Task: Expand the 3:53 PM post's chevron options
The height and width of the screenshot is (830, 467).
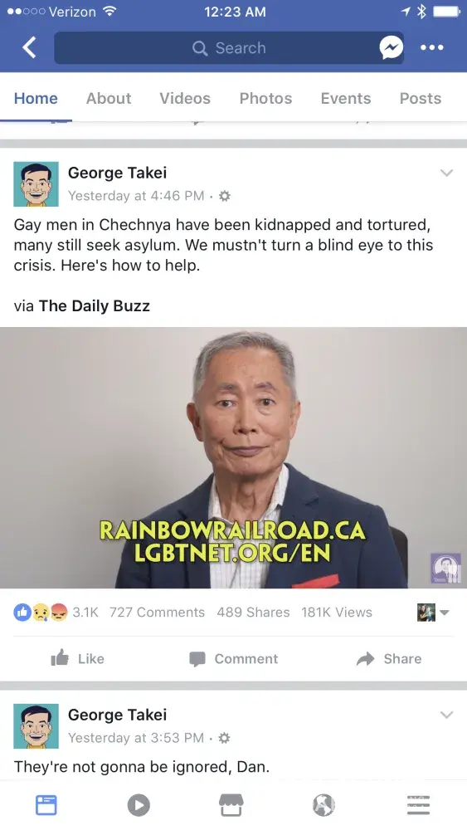Action: point(446,715)
